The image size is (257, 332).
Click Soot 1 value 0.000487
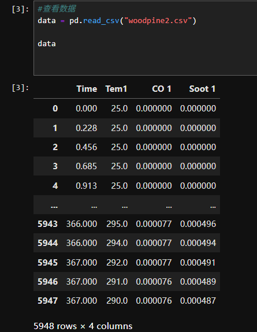tap(198, 301)
